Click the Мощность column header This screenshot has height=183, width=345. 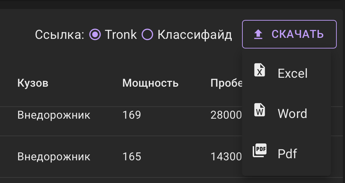[x=150, y=83]
